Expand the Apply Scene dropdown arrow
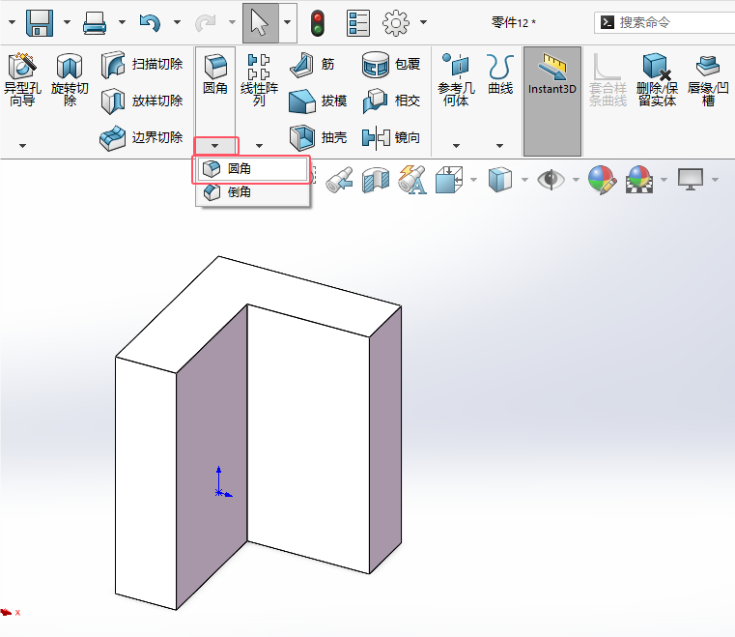Screen dimensions: 735x637 pos(664,180)
